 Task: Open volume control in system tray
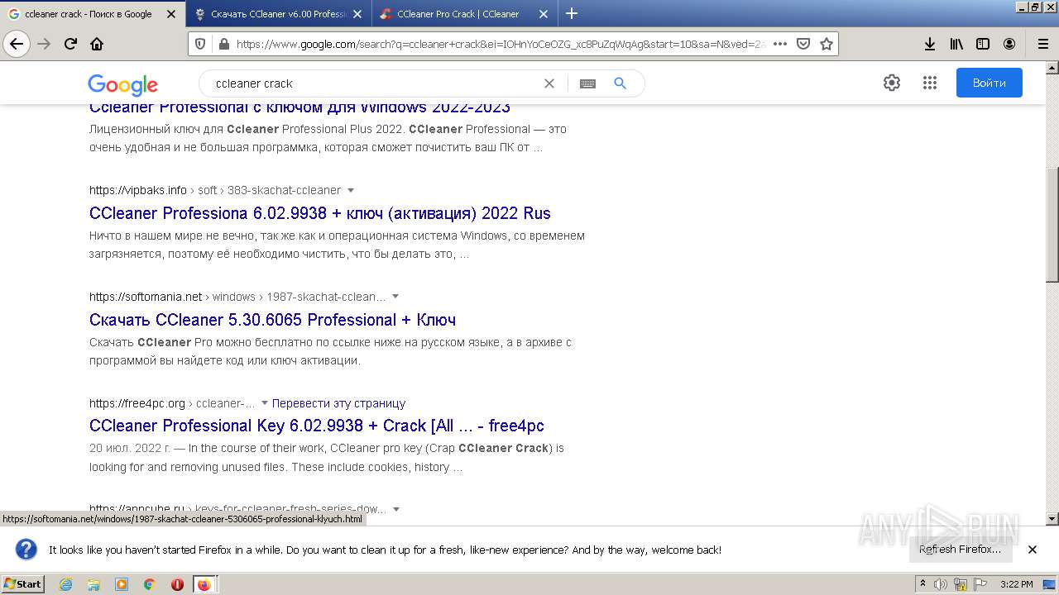pyautogui.click(x=941, y=584)
